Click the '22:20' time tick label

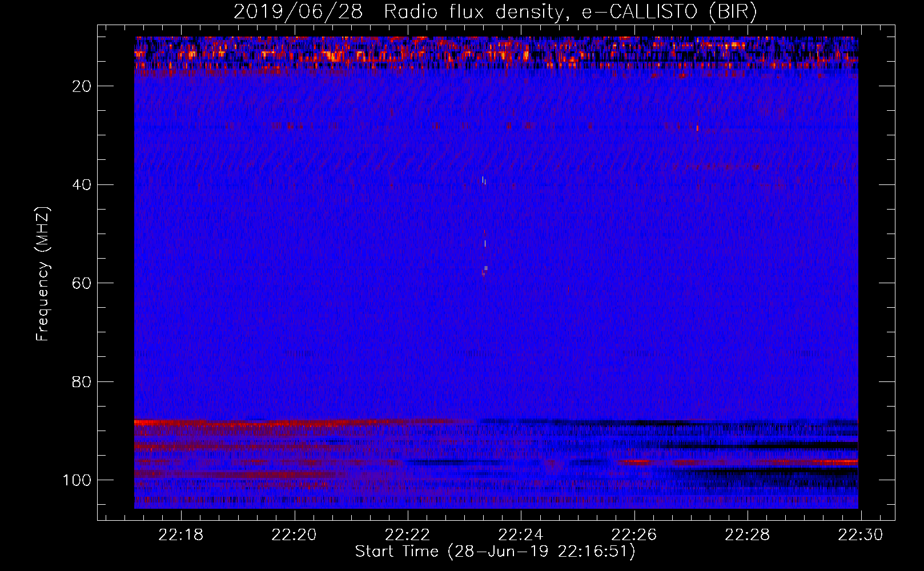[294, 535]
